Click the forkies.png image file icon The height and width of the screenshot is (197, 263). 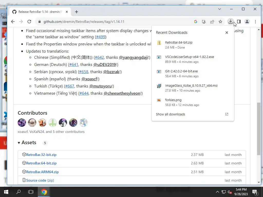159,100
